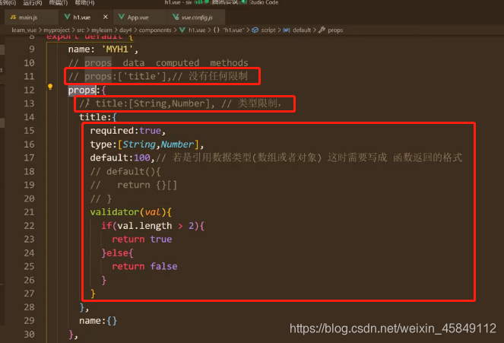Viewport: 504px width, 343px height.
Task: Click 'return true' on line 23
Action: click(x=141, y=239)
